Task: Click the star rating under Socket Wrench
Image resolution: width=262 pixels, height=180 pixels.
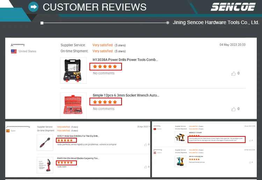Action: (105, 102)
